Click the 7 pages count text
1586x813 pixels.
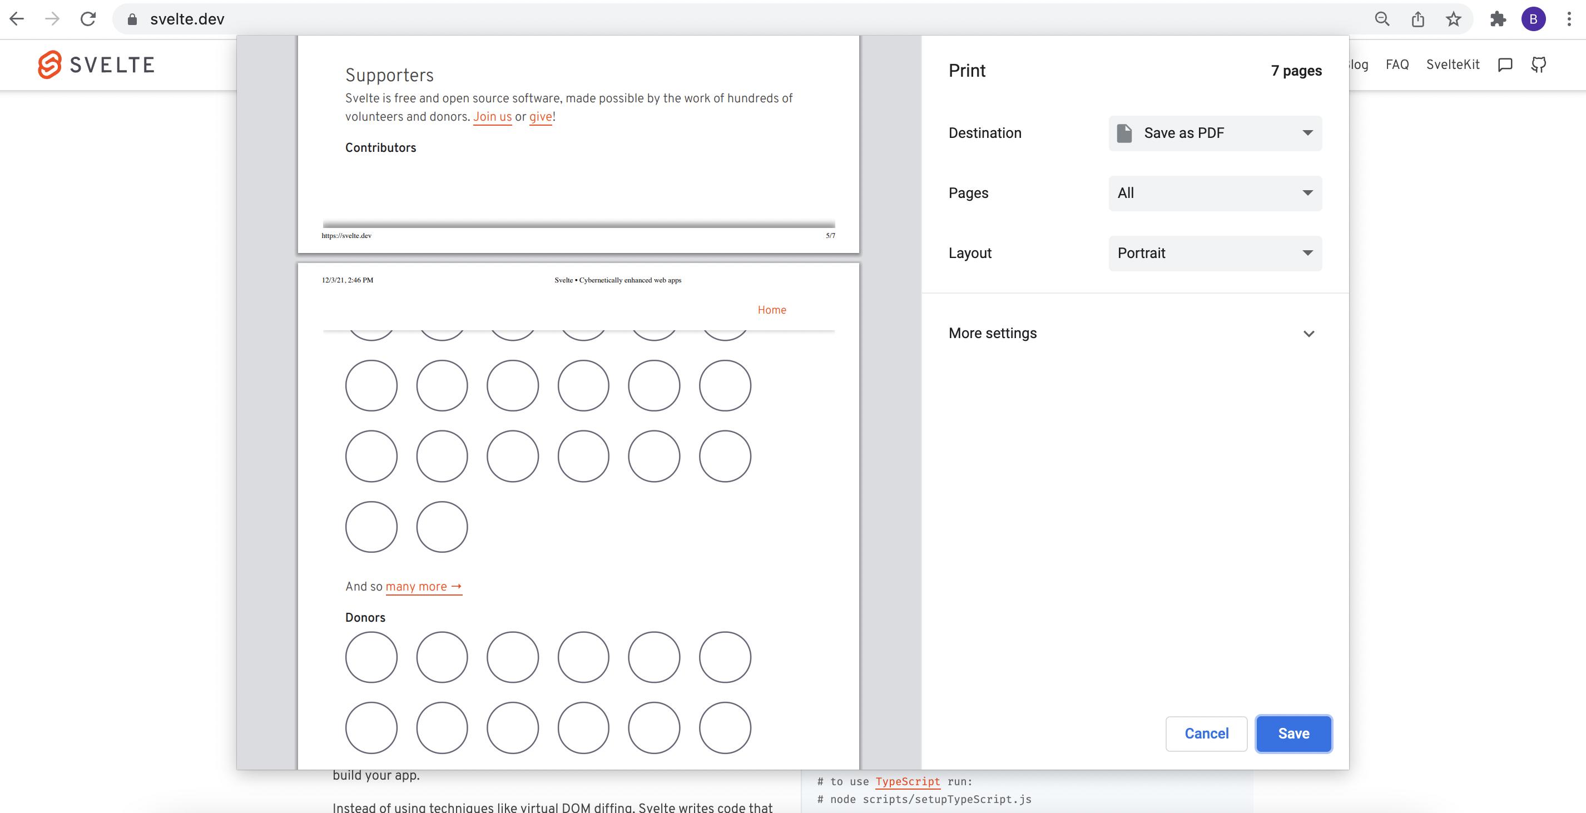pyautogui.click(x=1297, y=71)
